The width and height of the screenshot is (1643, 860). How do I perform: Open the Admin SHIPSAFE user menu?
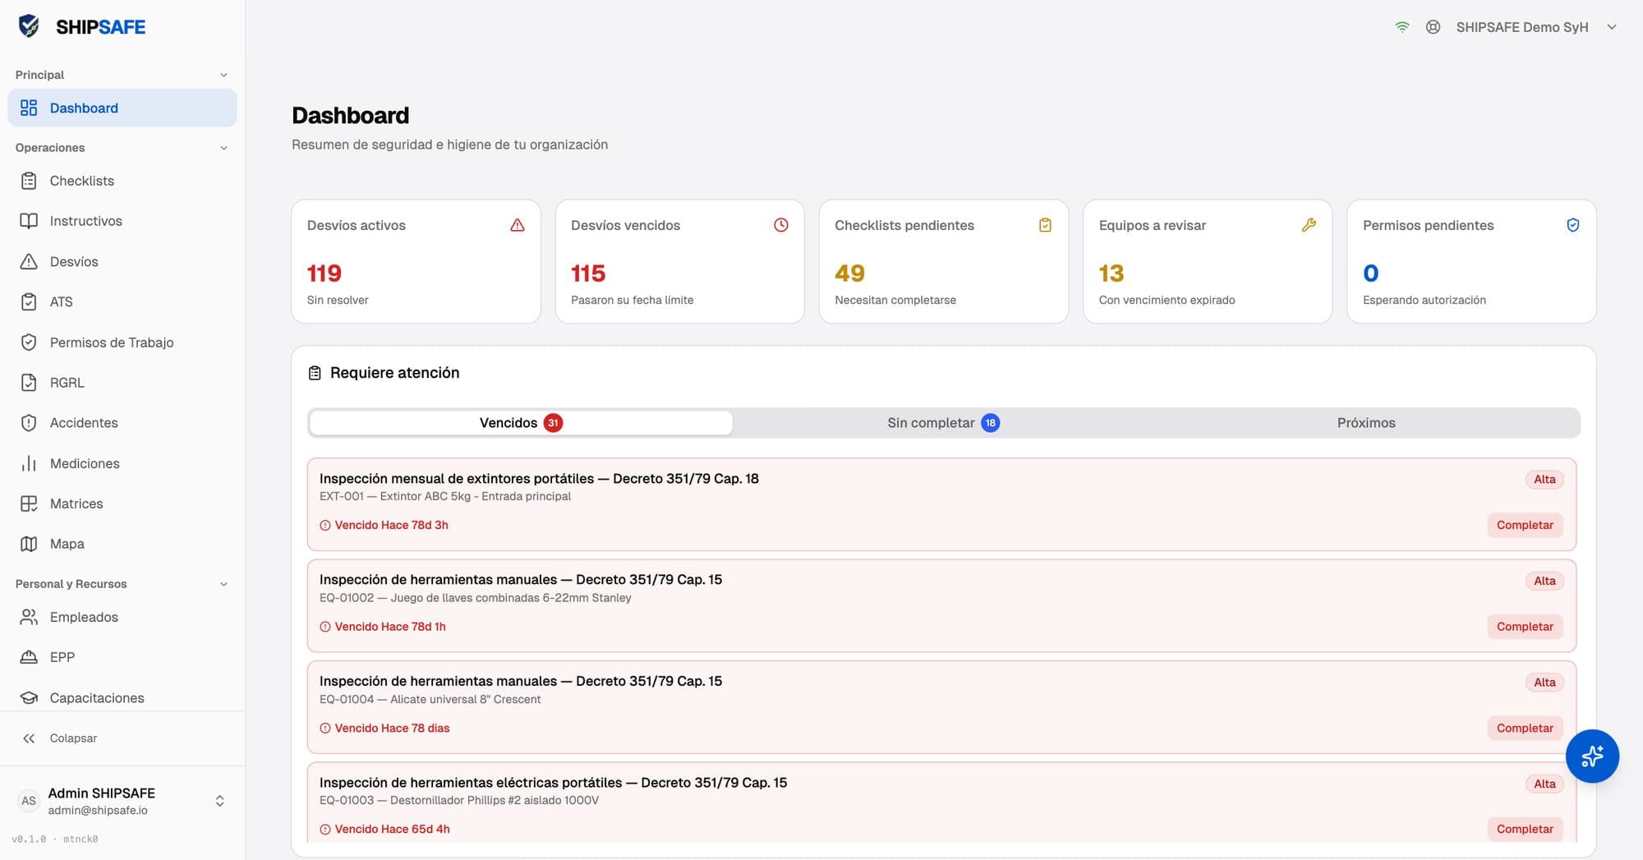click(x=122, y=801)
